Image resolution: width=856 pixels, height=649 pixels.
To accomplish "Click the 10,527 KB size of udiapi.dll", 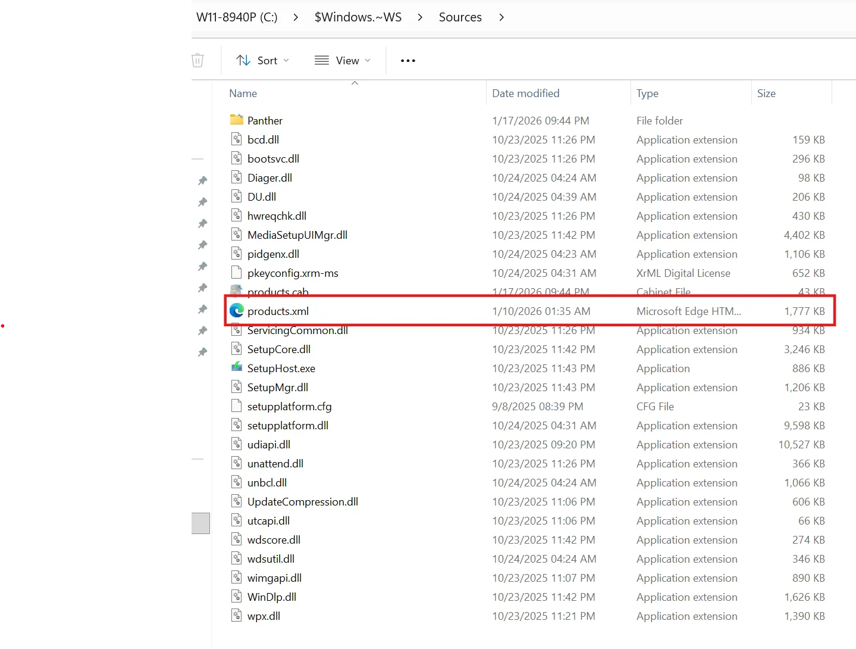I will 801,445.
